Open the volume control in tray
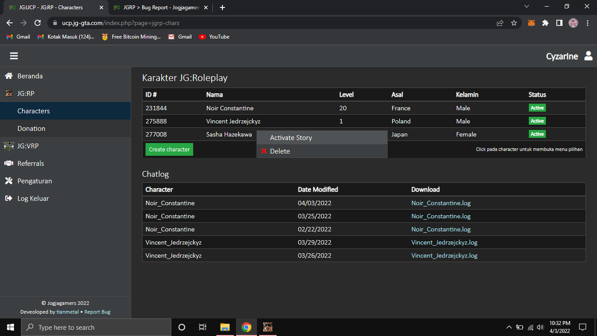Viewport: 597px width, 336px height. (541, 327)
